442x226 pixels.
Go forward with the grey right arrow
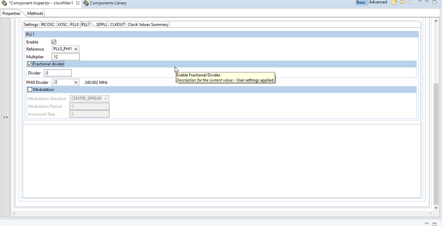(x=410, y=2)
